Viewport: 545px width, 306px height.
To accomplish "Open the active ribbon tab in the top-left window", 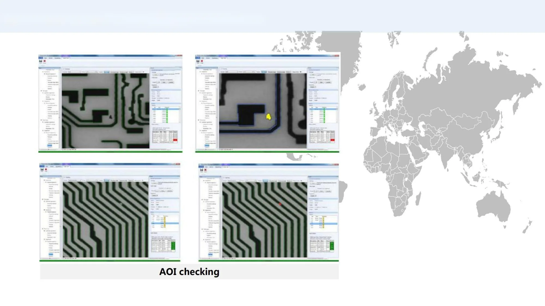I will (66, 58).
